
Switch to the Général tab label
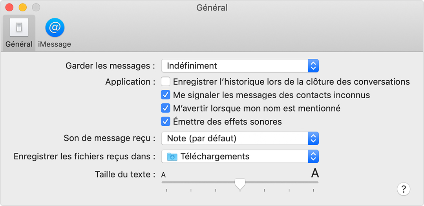(19, 44)
